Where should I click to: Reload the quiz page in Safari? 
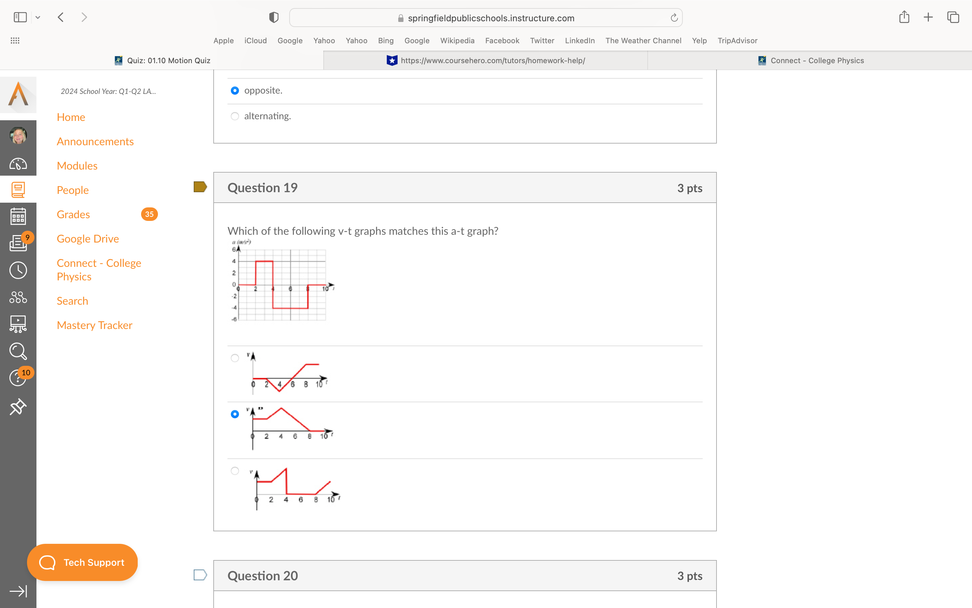(674, 17)
